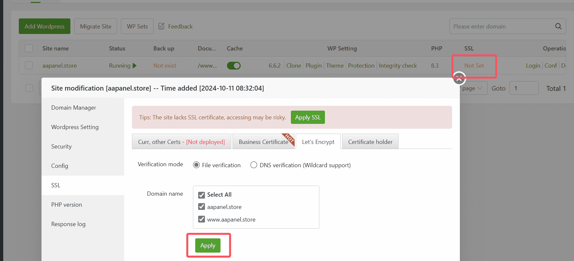Screen dimensions: 574x261
Task: Switch to the Business Certificate tab
Action: [263, 142]
